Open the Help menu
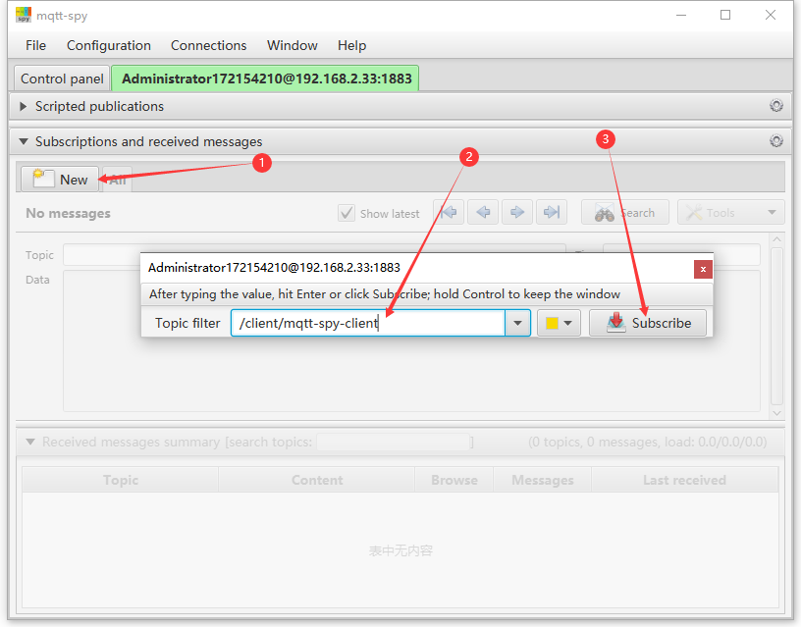This screenshot has height=627, width=801. click(351, 45)
